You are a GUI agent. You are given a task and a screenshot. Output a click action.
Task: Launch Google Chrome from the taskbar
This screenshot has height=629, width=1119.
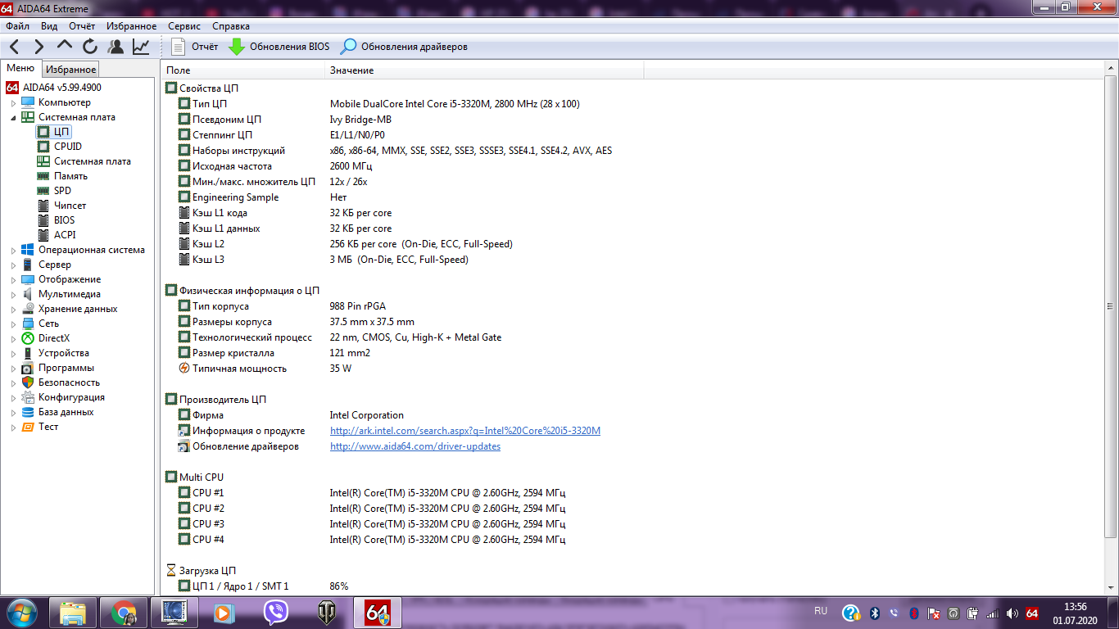pos(124,613)
